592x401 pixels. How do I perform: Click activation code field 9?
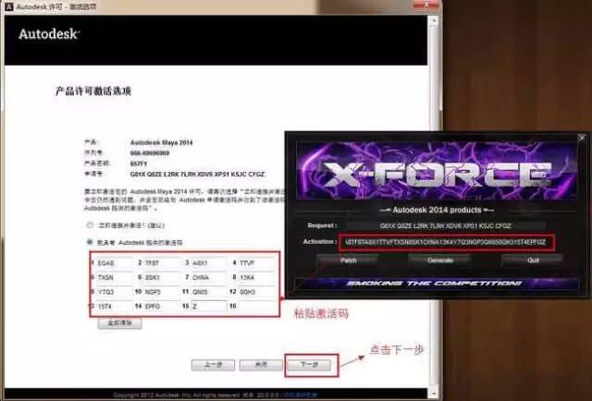point(114,292)
